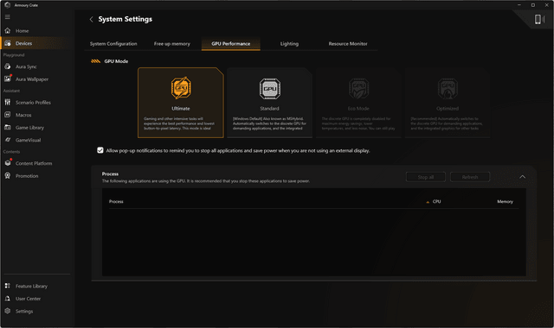Viewport: 554px width, 328px height.
Task: Click the Settings gear icon
Action: 8,311
